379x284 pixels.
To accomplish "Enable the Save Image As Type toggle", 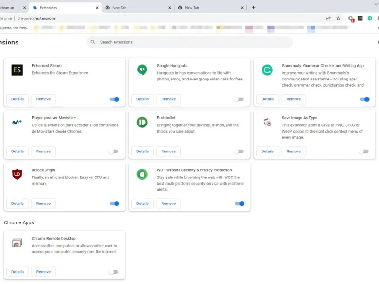I will pyautogui.click(x=363, y=151).
